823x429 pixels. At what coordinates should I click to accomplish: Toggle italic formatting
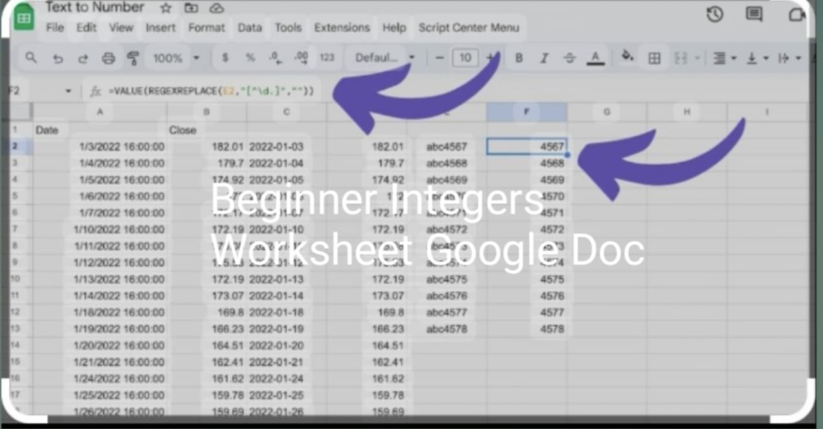544,58
